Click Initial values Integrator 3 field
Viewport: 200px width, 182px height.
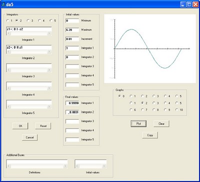click(72, 66)
